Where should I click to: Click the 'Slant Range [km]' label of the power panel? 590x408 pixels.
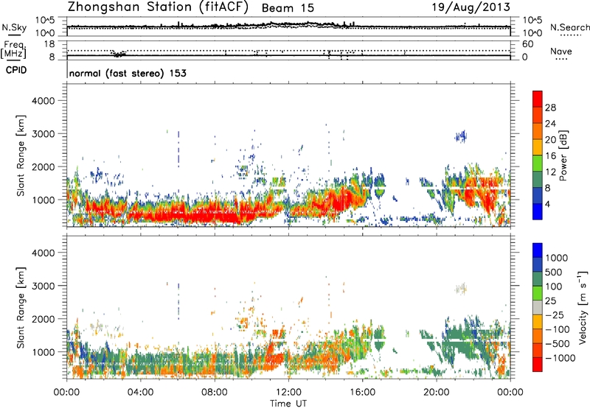(21, 155)
